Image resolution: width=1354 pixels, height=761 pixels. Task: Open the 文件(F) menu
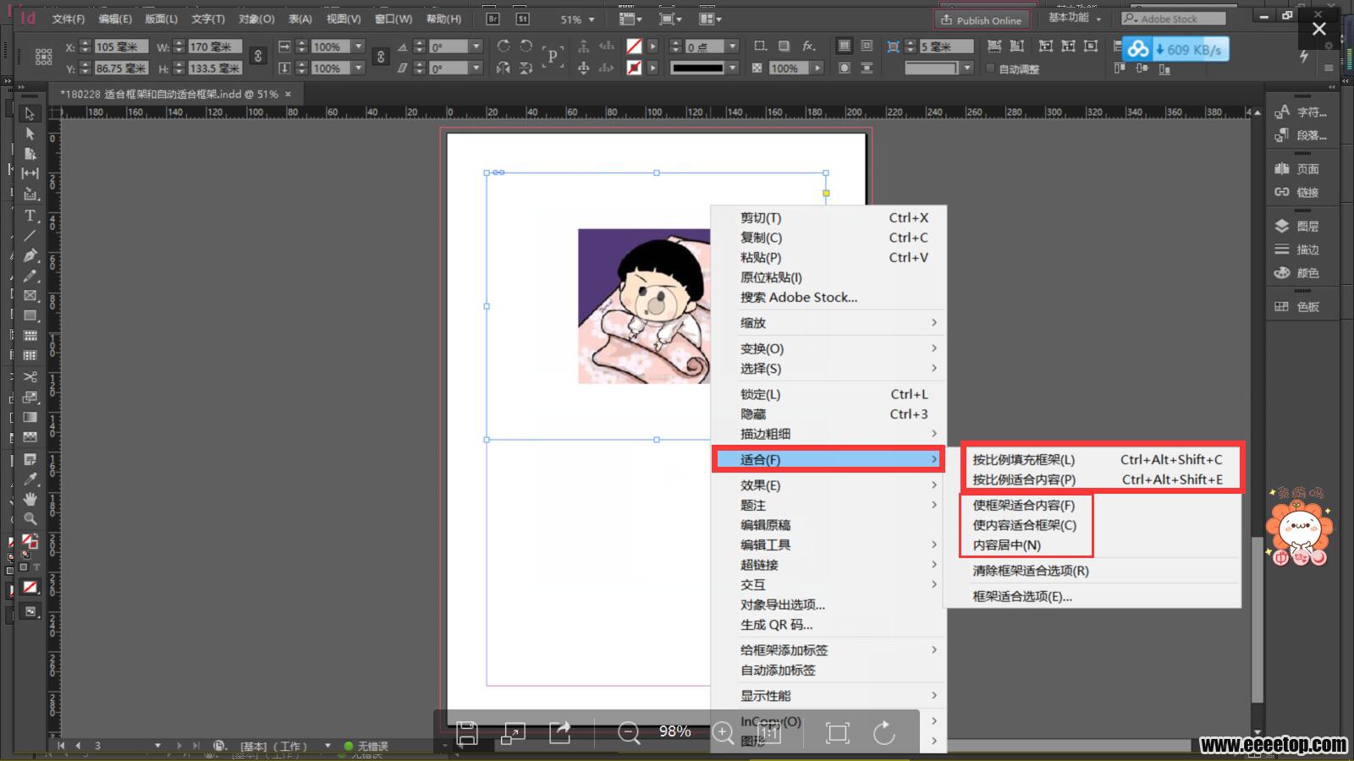(x=68, y=19)
